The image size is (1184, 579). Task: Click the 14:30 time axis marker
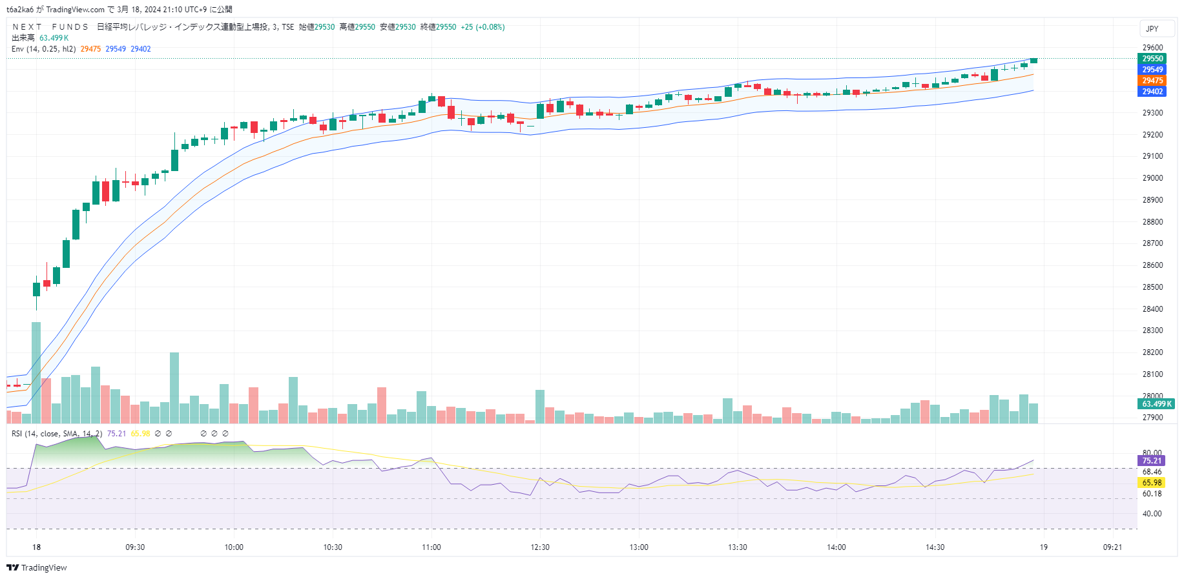tap(935, 547)
